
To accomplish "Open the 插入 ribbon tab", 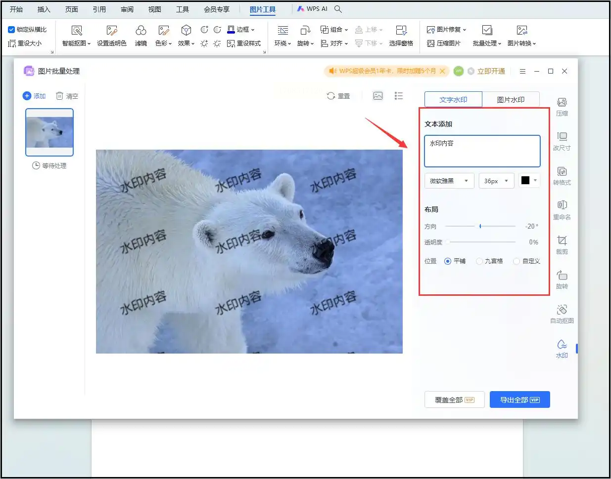I will 44,9.
